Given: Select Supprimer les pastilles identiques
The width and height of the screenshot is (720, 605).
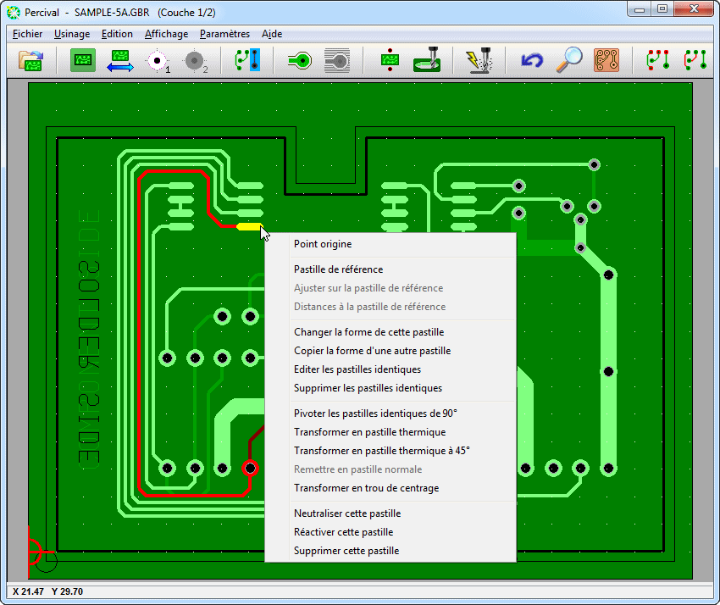Looking at the screenshot, I should pos(390,388).
